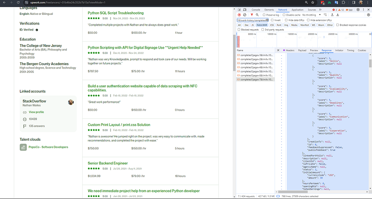
Task: Click the export HAR download icon
Action: (337, 15)
